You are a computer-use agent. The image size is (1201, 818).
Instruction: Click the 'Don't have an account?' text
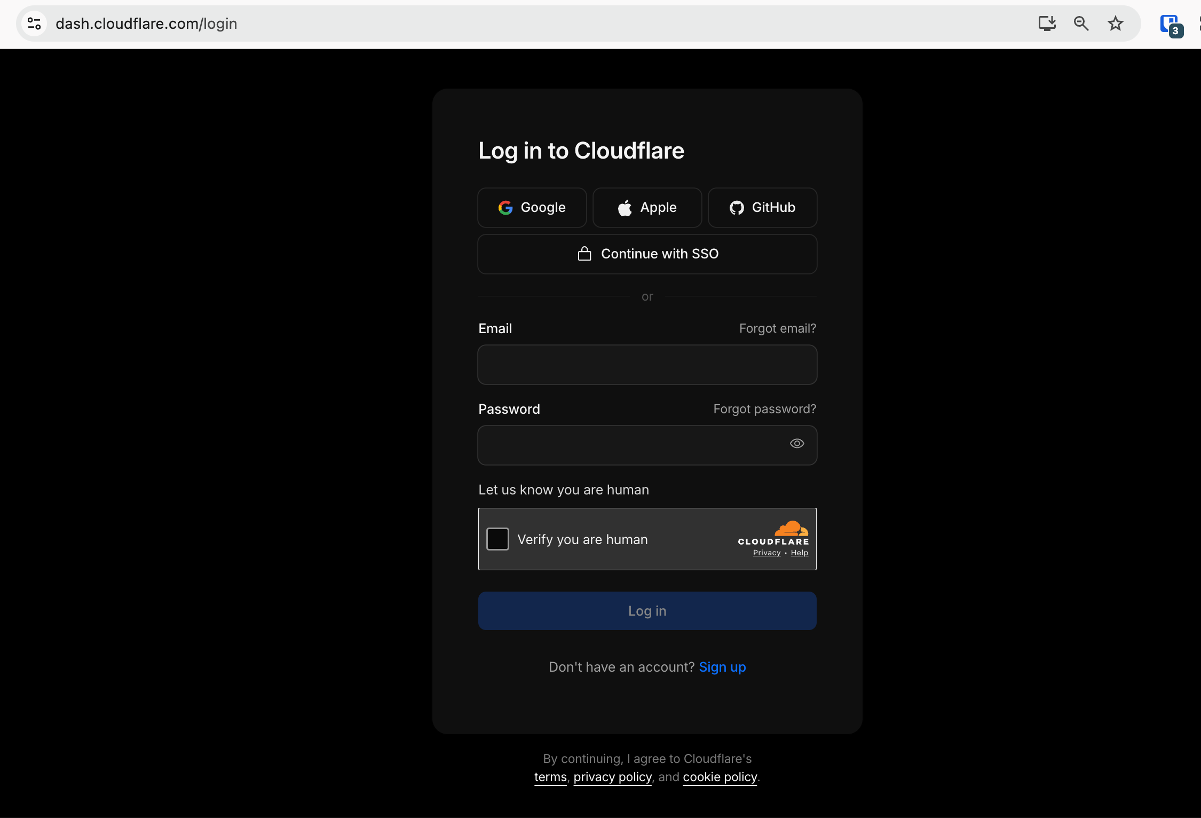tap(622, 667)
